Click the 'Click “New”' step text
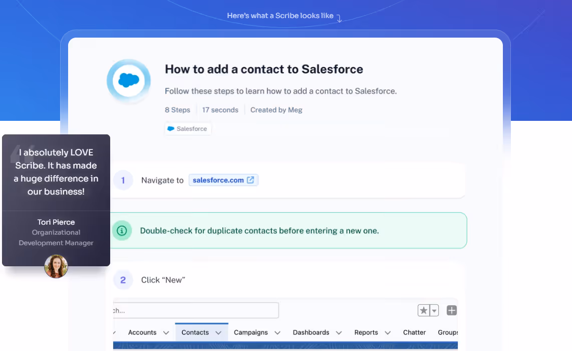The height and width of the screenshot is (351, 572). click(163, 280)
